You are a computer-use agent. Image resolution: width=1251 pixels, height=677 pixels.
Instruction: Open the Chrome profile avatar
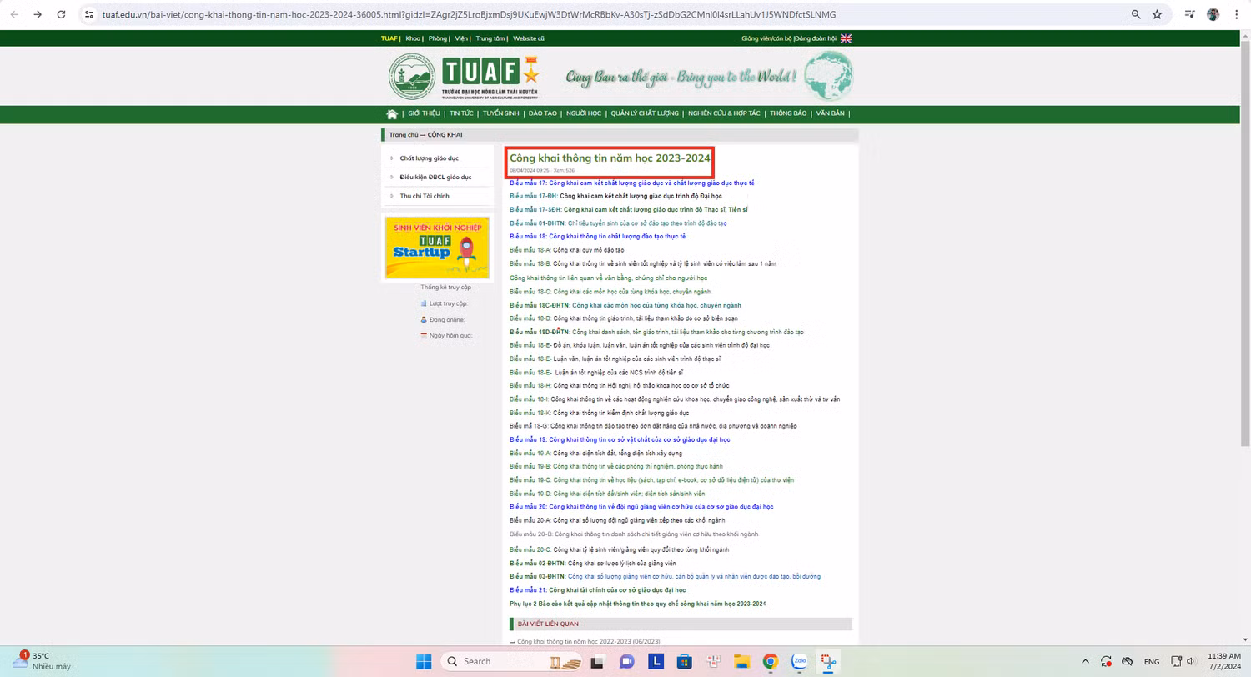coord(1213,14)
